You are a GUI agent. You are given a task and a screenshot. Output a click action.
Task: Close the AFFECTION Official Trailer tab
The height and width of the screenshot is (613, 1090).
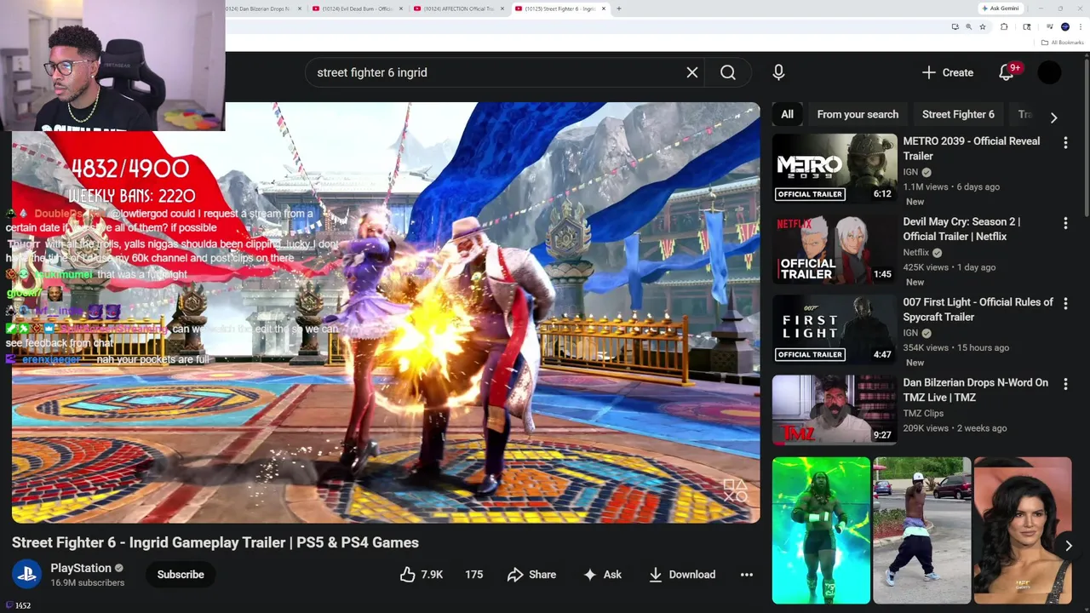point(502,9)
